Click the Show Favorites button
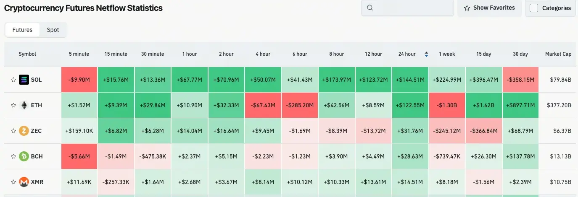This screenshot has height=197, width=578. [489, 8]
